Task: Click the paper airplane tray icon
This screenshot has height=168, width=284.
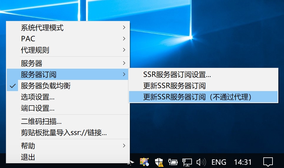Action: point(131,162)
